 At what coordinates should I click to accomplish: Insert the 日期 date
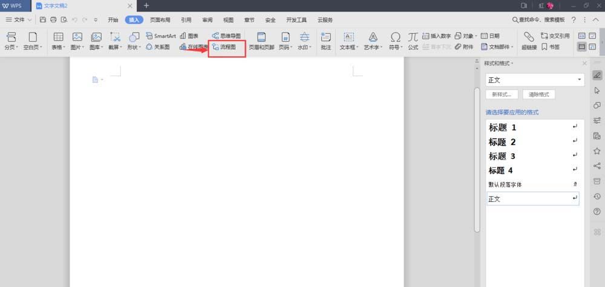coord(490,36)
